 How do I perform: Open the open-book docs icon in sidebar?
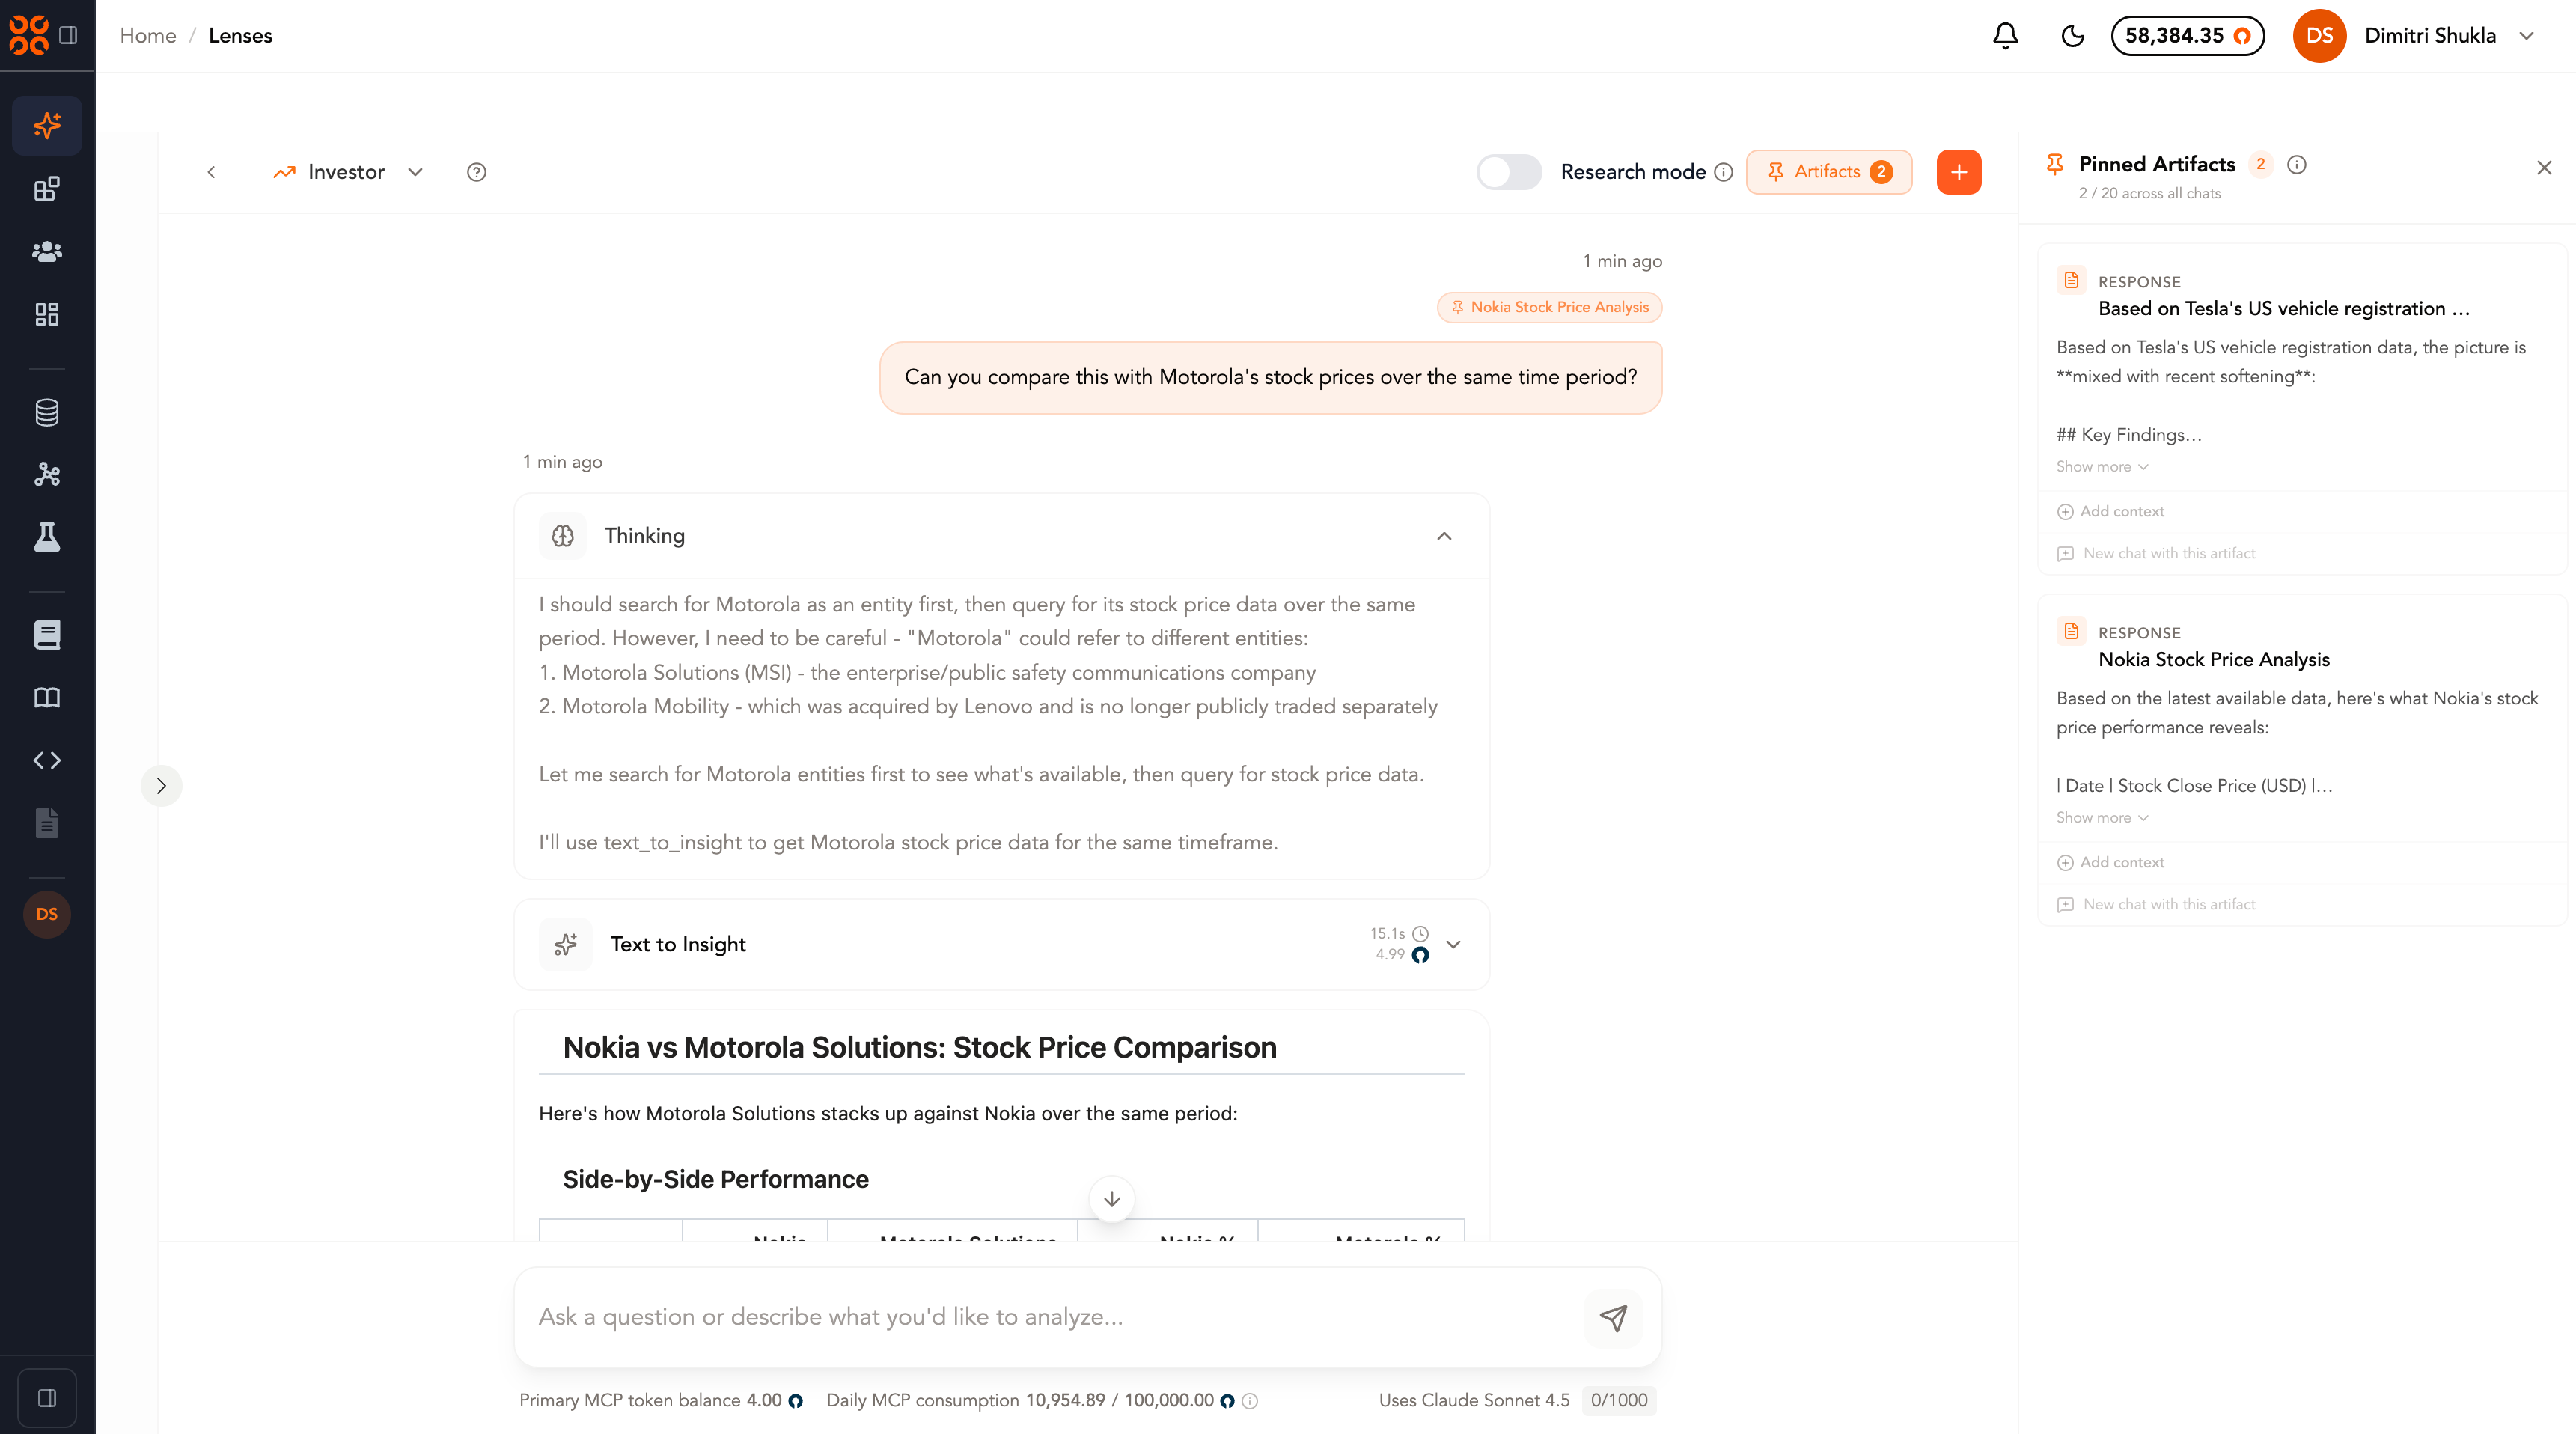click(47, 698)
